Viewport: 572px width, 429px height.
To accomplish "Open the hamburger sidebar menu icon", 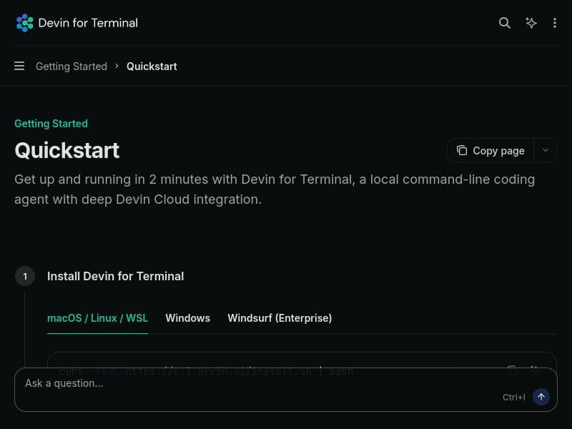I will click(19, 66).
